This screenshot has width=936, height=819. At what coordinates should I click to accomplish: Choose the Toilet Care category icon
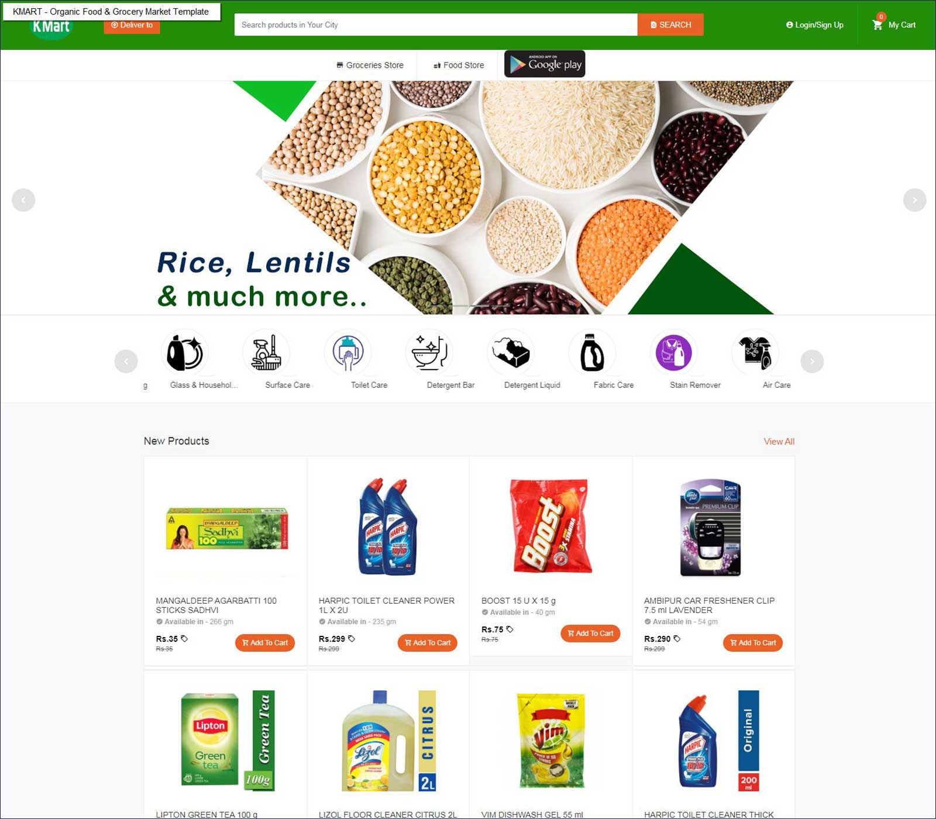pyautogui.click(x=348, y=353)
